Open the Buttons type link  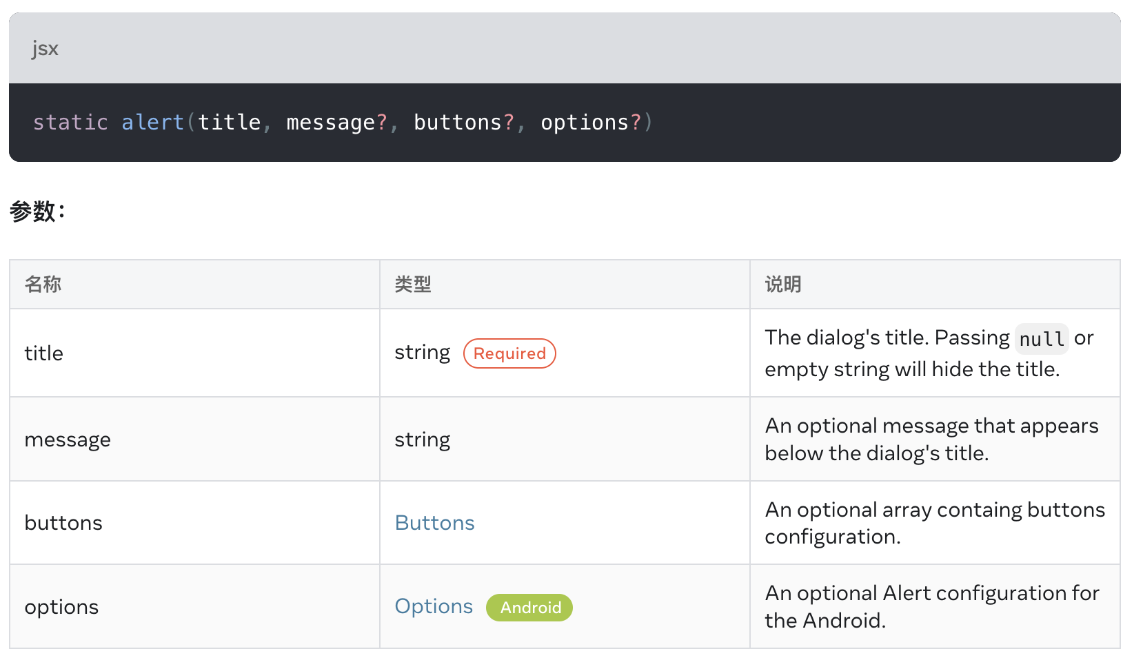coord(434,523)
